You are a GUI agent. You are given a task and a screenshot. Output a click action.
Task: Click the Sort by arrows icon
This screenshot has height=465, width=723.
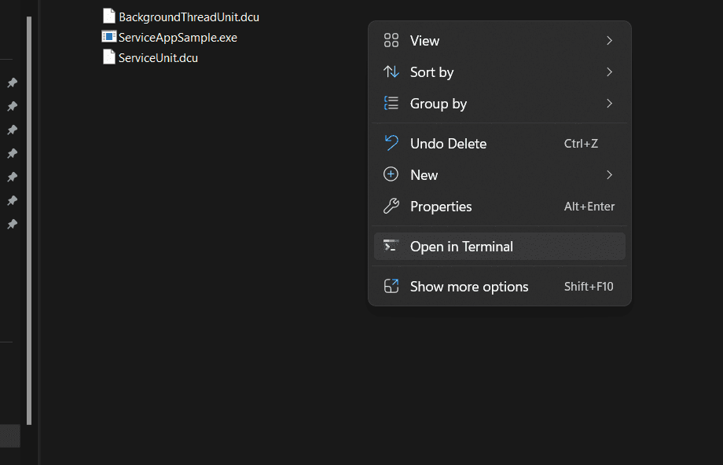coord(391,72)
